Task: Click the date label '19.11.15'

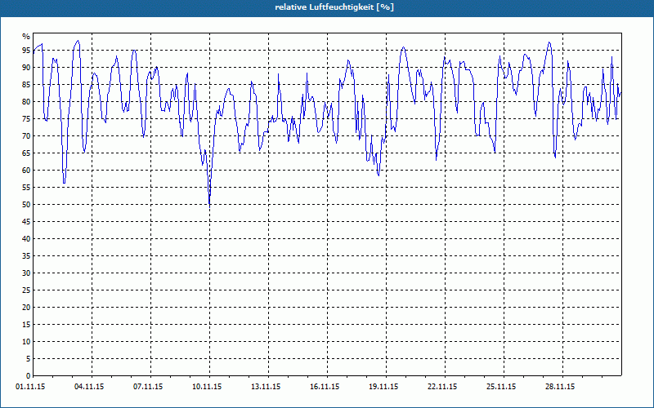Action: 383,387
